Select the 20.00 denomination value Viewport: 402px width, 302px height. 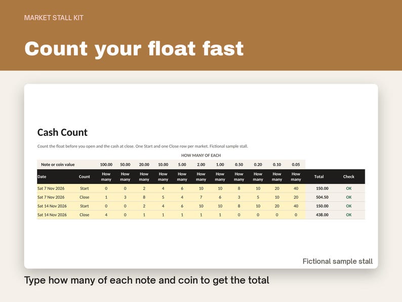[144, 165]
